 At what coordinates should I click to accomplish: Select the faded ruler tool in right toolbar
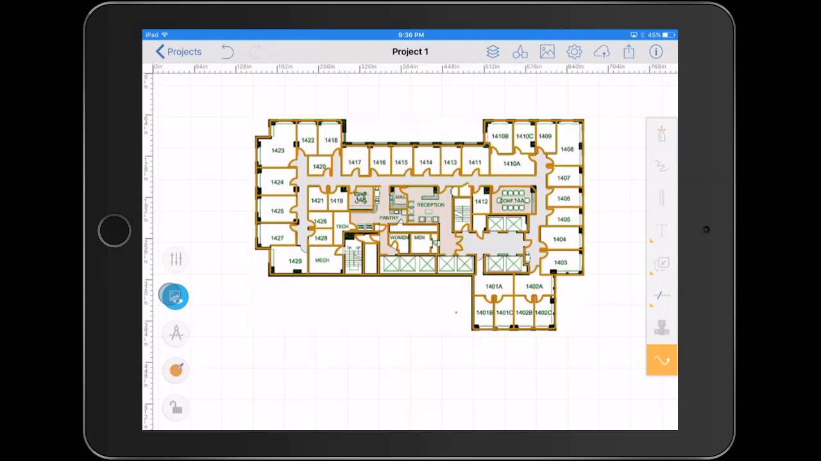tap(662, 198)
